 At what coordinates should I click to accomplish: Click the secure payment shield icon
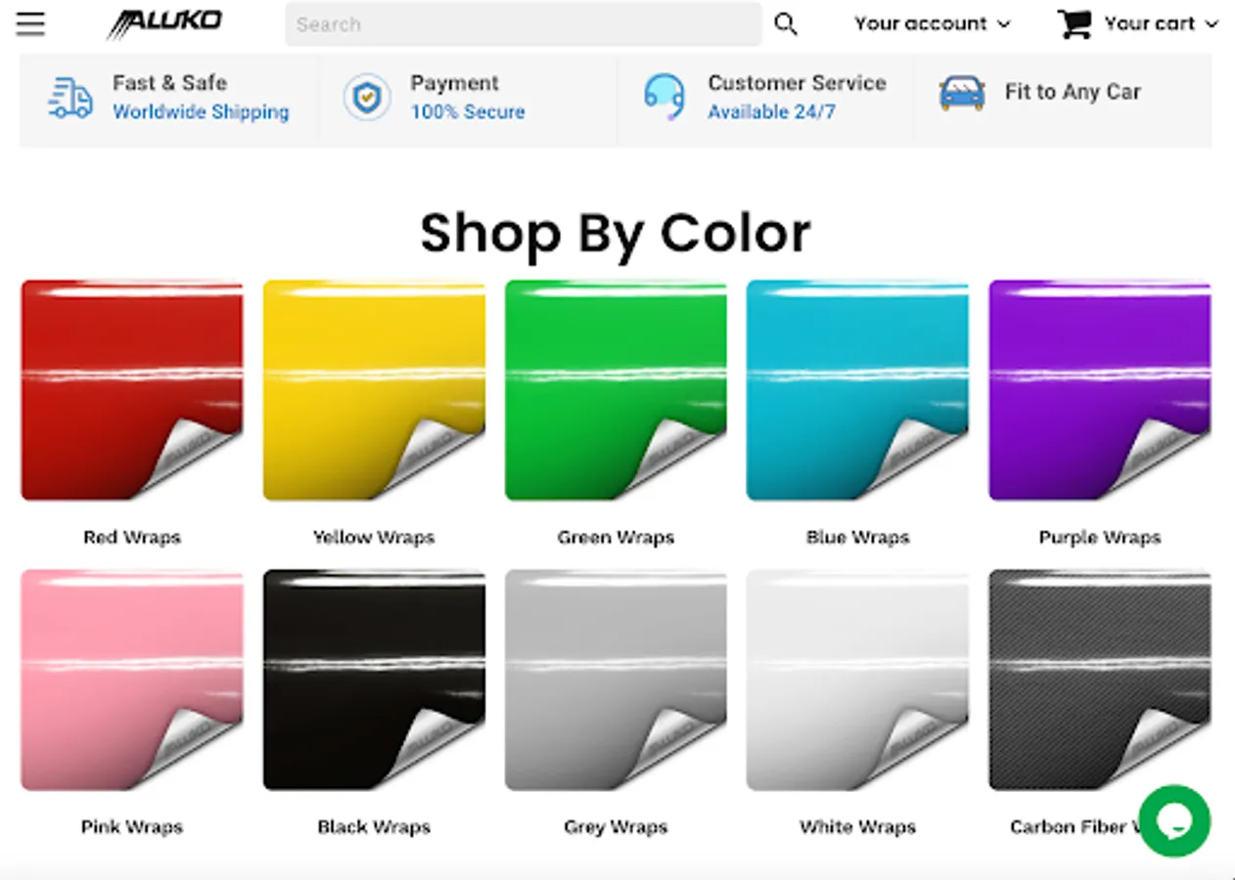[367, 98]
